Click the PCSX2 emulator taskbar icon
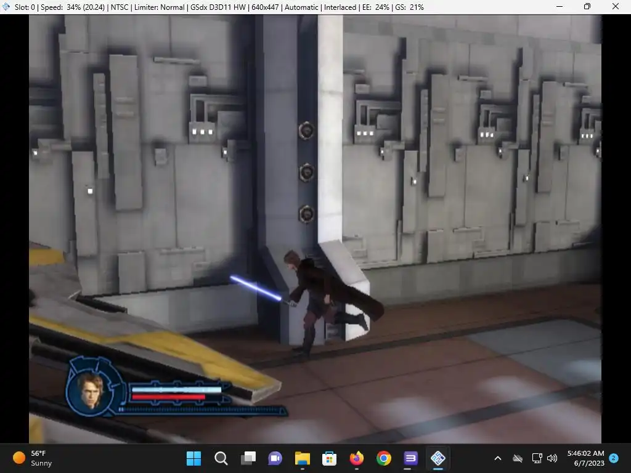Viewport: 631px width, 473px height. click(438, 458)
